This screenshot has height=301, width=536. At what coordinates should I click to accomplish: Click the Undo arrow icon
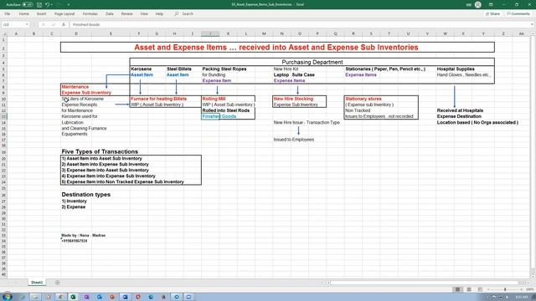[47, 4]
